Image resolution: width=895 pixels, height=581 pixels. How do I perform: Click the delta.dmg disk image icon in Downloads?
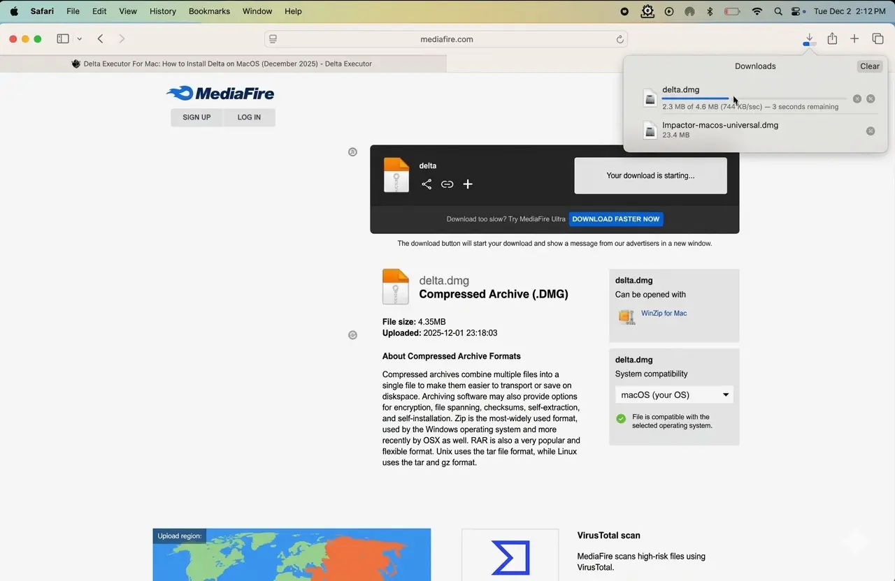650,98
